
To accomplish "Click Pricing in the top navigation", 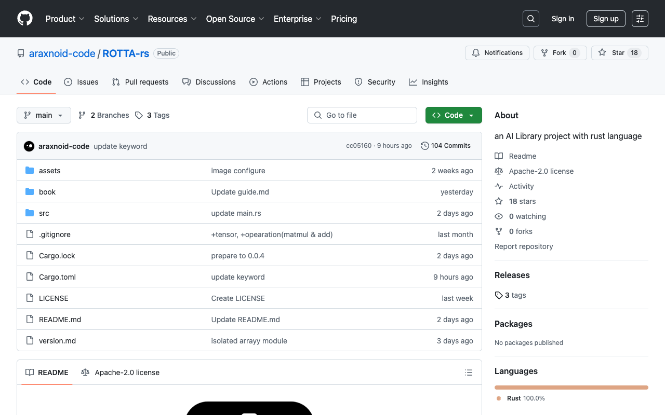I will click(343, 19).
